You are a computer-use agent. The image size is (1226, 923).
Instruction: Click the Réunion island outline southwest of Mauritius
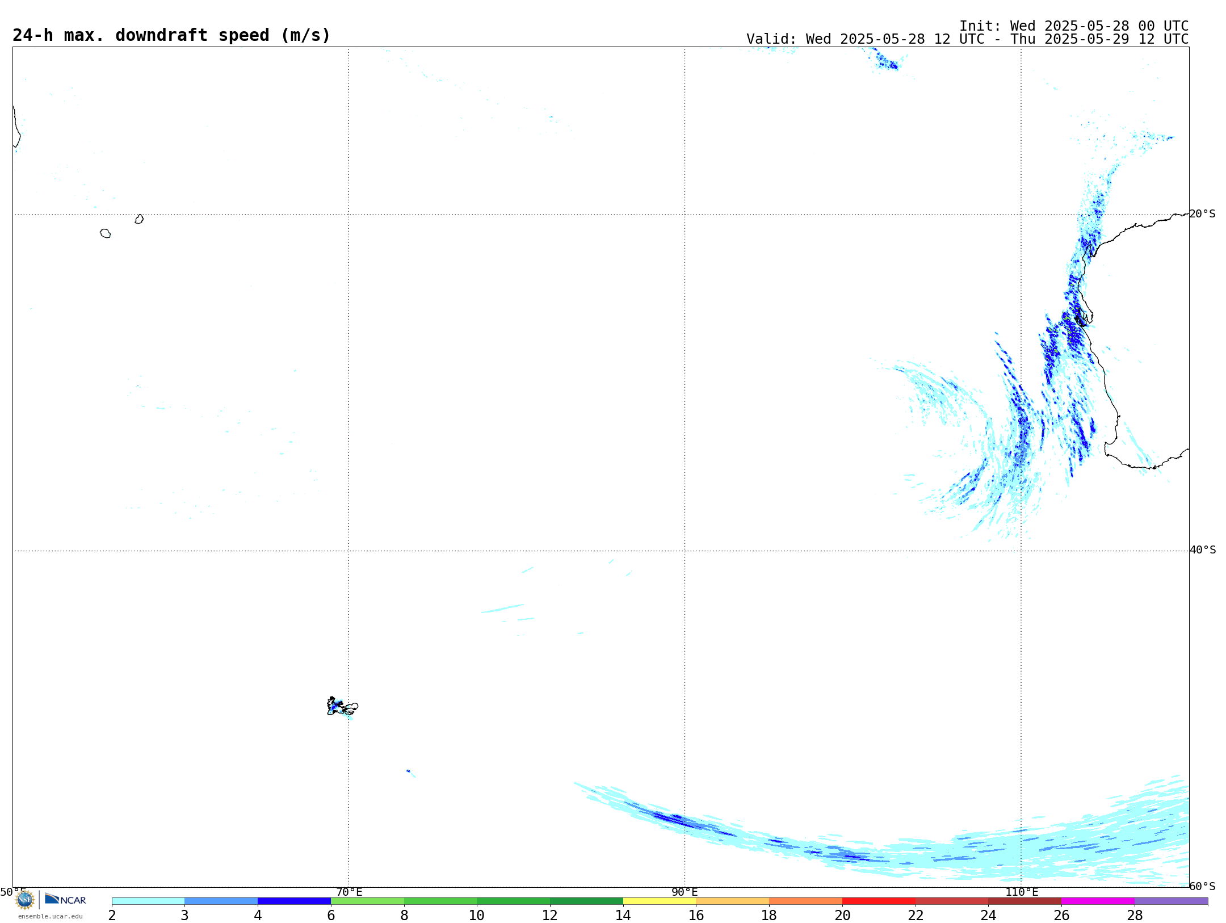pyautogui.click(x=105, y=233)
